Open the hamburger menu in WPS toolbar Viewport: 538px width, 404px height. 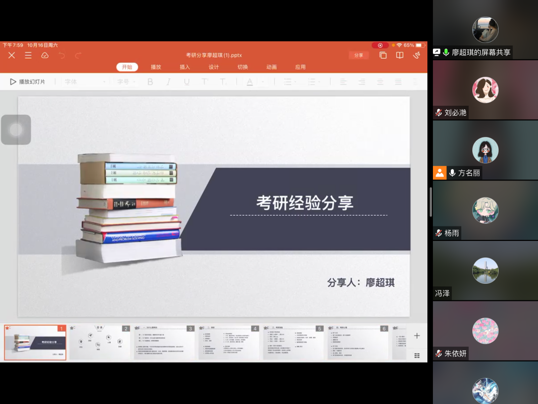coord(28,55)
